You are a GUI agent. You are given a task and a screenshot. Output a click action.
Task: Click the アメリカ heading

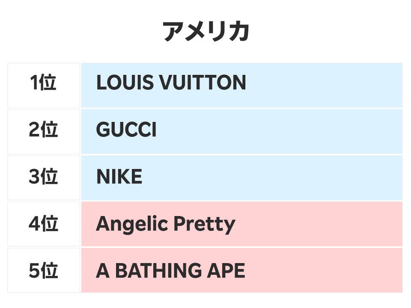205,32
